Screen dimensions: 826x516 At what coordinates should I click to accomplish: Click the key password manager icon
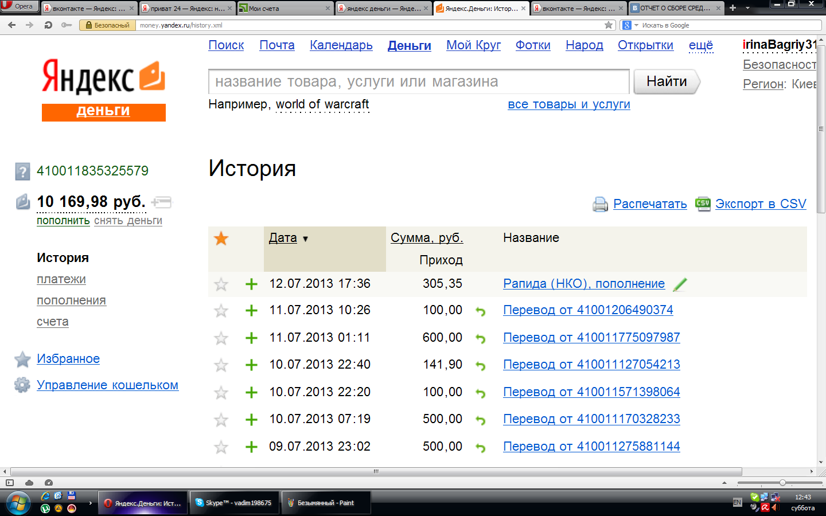point(67,25)
